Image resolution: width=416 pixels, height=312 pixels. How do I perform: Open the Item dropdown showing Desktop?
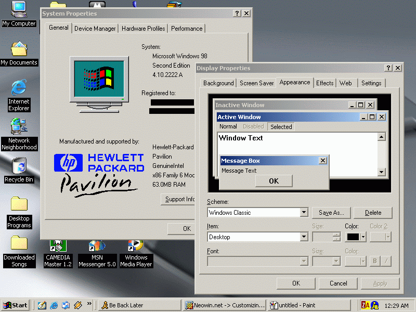[x=305, y=237]
